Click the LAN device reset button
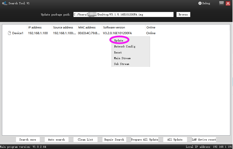 pos(204,140)
